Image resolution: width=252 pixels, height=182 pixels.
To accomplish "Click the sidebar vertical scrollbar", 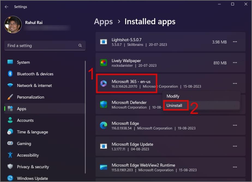I will (85, 117).
